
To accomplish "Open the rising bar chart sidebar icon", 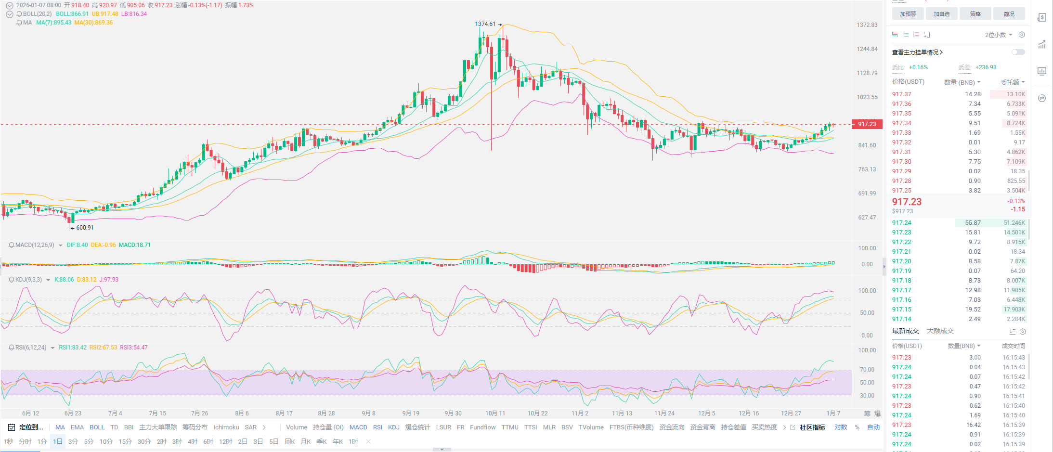I will click(1042, 45).
